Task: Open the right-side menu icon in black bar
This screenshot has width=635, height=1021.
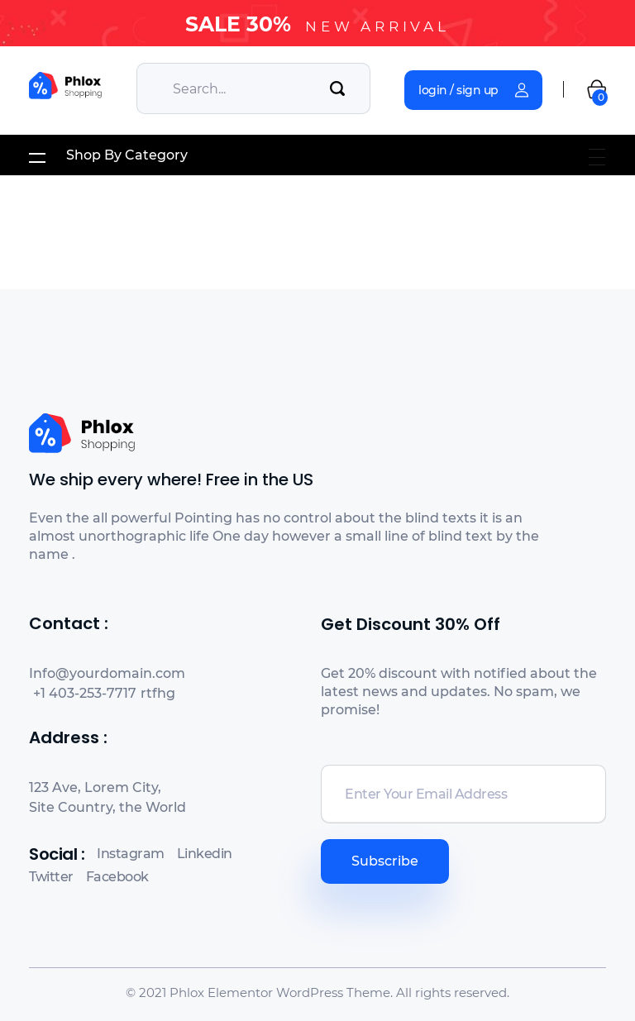Action: tap(597, 156)
